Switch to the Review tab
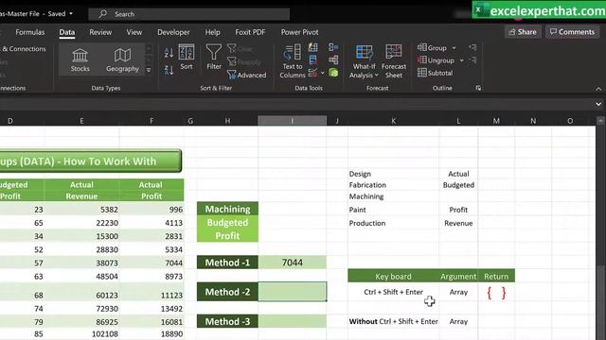606x340 pixels. coord(100,32)
